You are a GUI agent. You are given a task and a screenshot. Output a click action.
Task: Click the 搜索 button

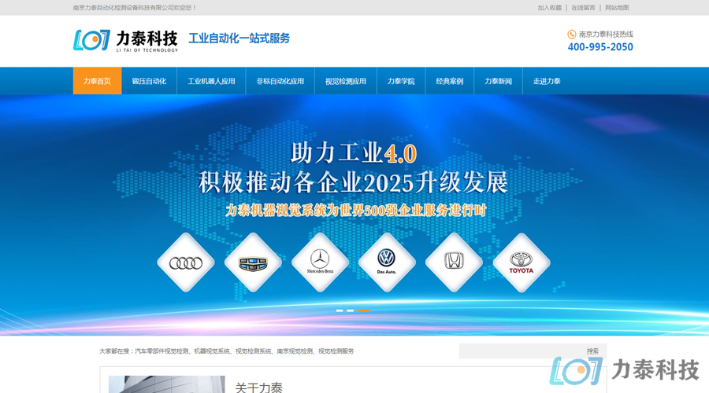coord(592,351)
